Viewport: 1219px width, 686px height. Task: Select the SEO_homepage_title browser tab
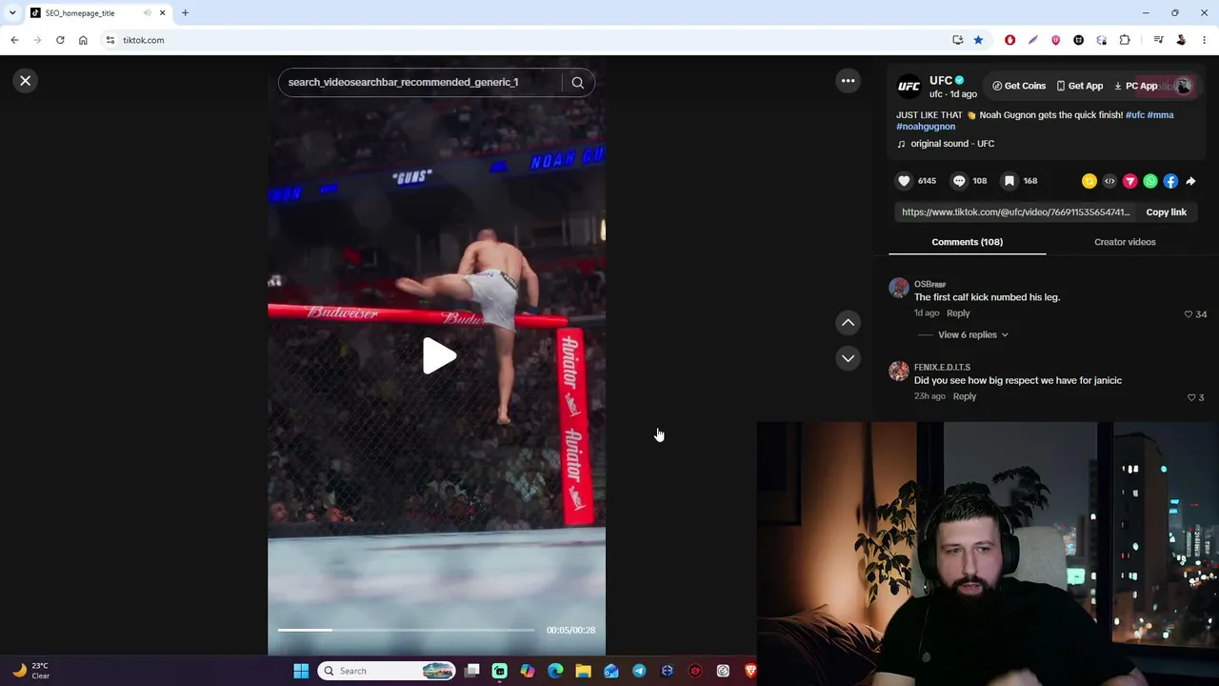[x=98, y=12]
